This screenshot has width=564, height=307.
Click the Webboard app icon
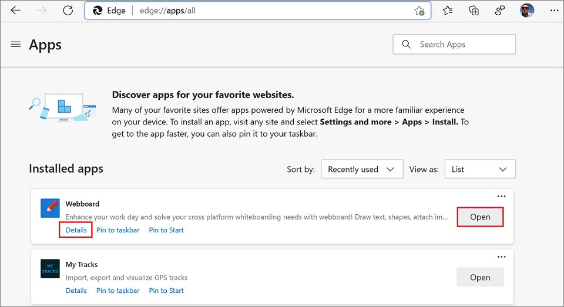coord(50,208)
